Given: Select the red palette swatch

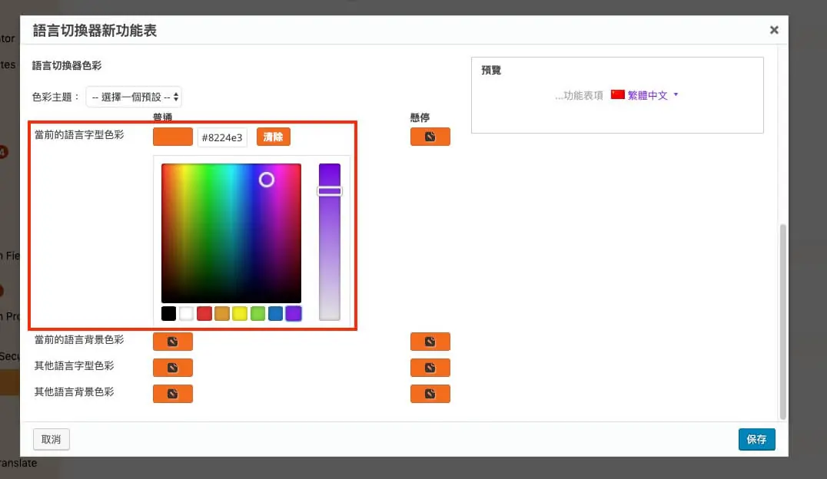Looking at the screenshot, I should click(204, 313).
